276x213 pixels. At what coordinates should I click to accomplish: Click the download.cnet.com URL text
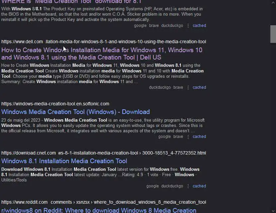(x=29, y=153)
